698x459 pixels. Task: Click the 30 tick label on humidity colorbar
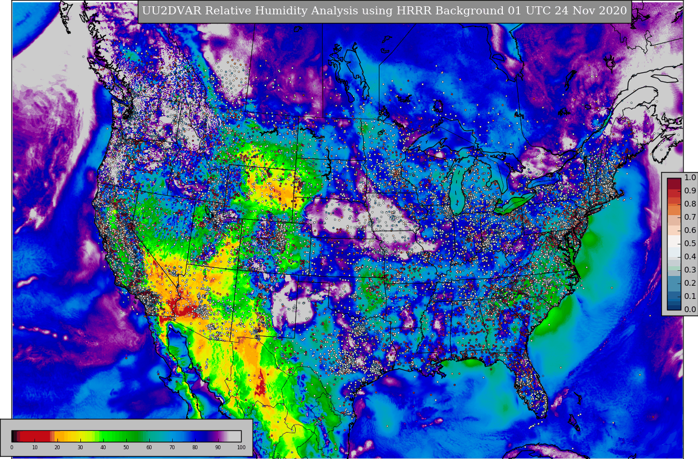click(80, 448)
